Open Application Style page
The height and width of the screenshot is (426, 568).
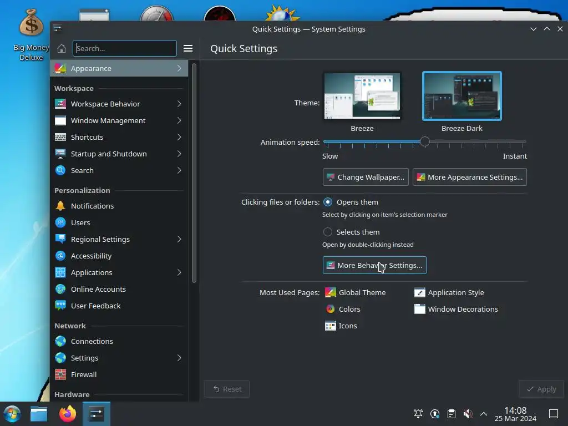(x=449, y=293)
